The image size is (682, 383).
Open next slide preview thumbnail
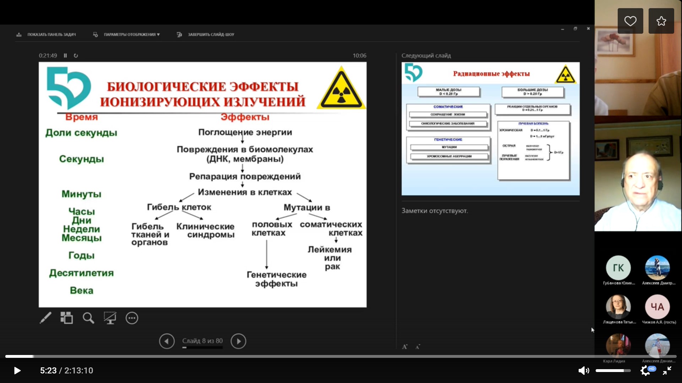coord(491,129)
